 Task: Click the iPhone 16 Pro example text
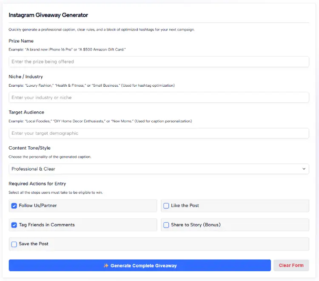tap(67, 49)
